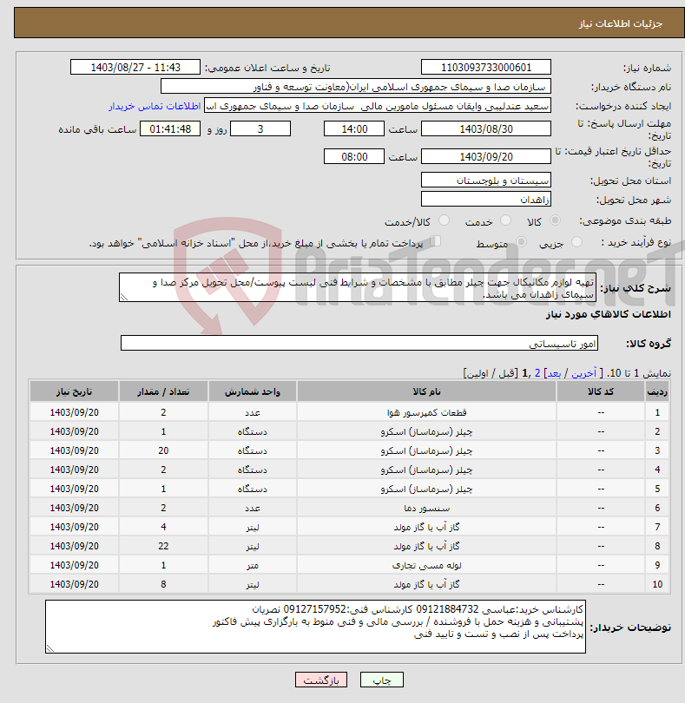
Task: Click the توضیحات خریدار text area
Action: click(315, 627)
